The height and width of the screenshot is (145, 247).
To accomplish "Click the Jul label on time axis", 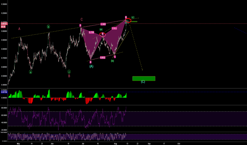I will coord(83,144).
